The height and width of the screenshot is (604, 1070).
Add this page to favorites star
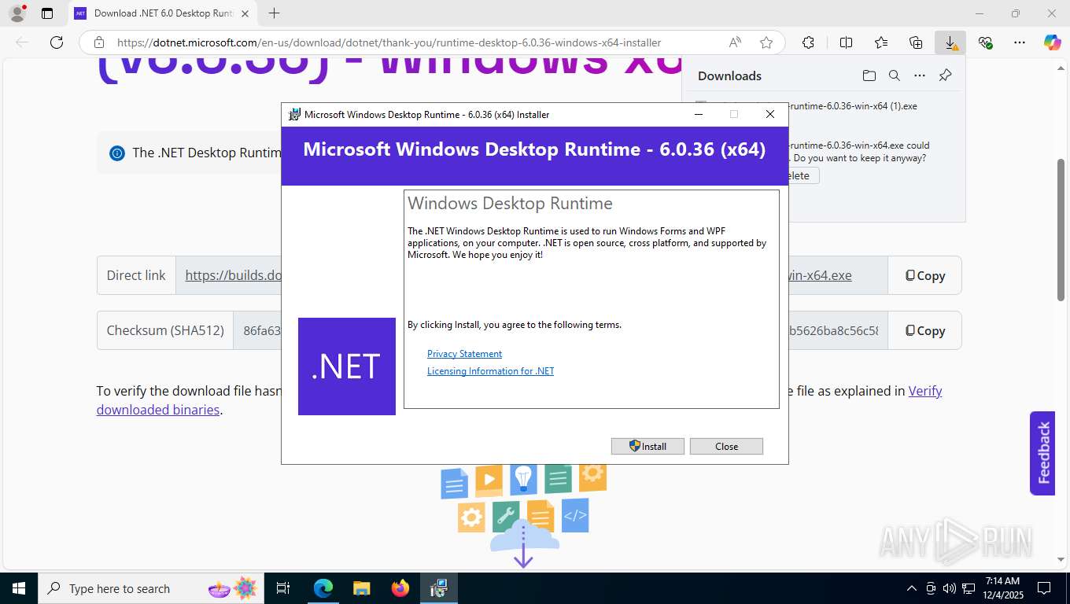(x=766, y=42)
